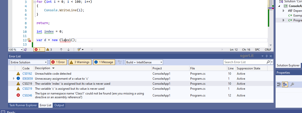The image size is (302, 113).
Task: Go to the next issue with the down arrow
Action: click(x=68, y=50)
